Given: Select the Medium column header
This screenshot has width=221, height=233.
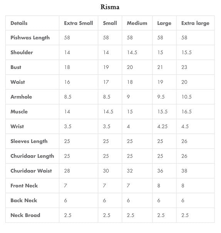Looking at the screenshot, I should coord(137,23).
